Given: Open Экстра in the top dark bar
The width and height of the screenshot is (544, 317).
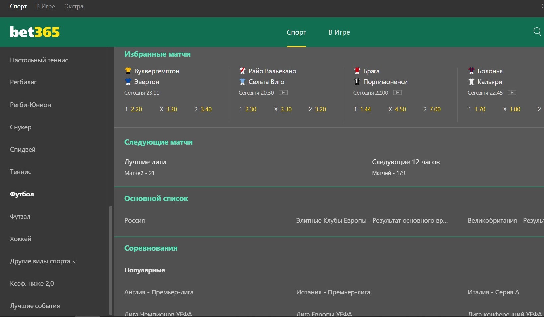Looking at the screenshot, I should pyautogui.click(x=74, y=6).
